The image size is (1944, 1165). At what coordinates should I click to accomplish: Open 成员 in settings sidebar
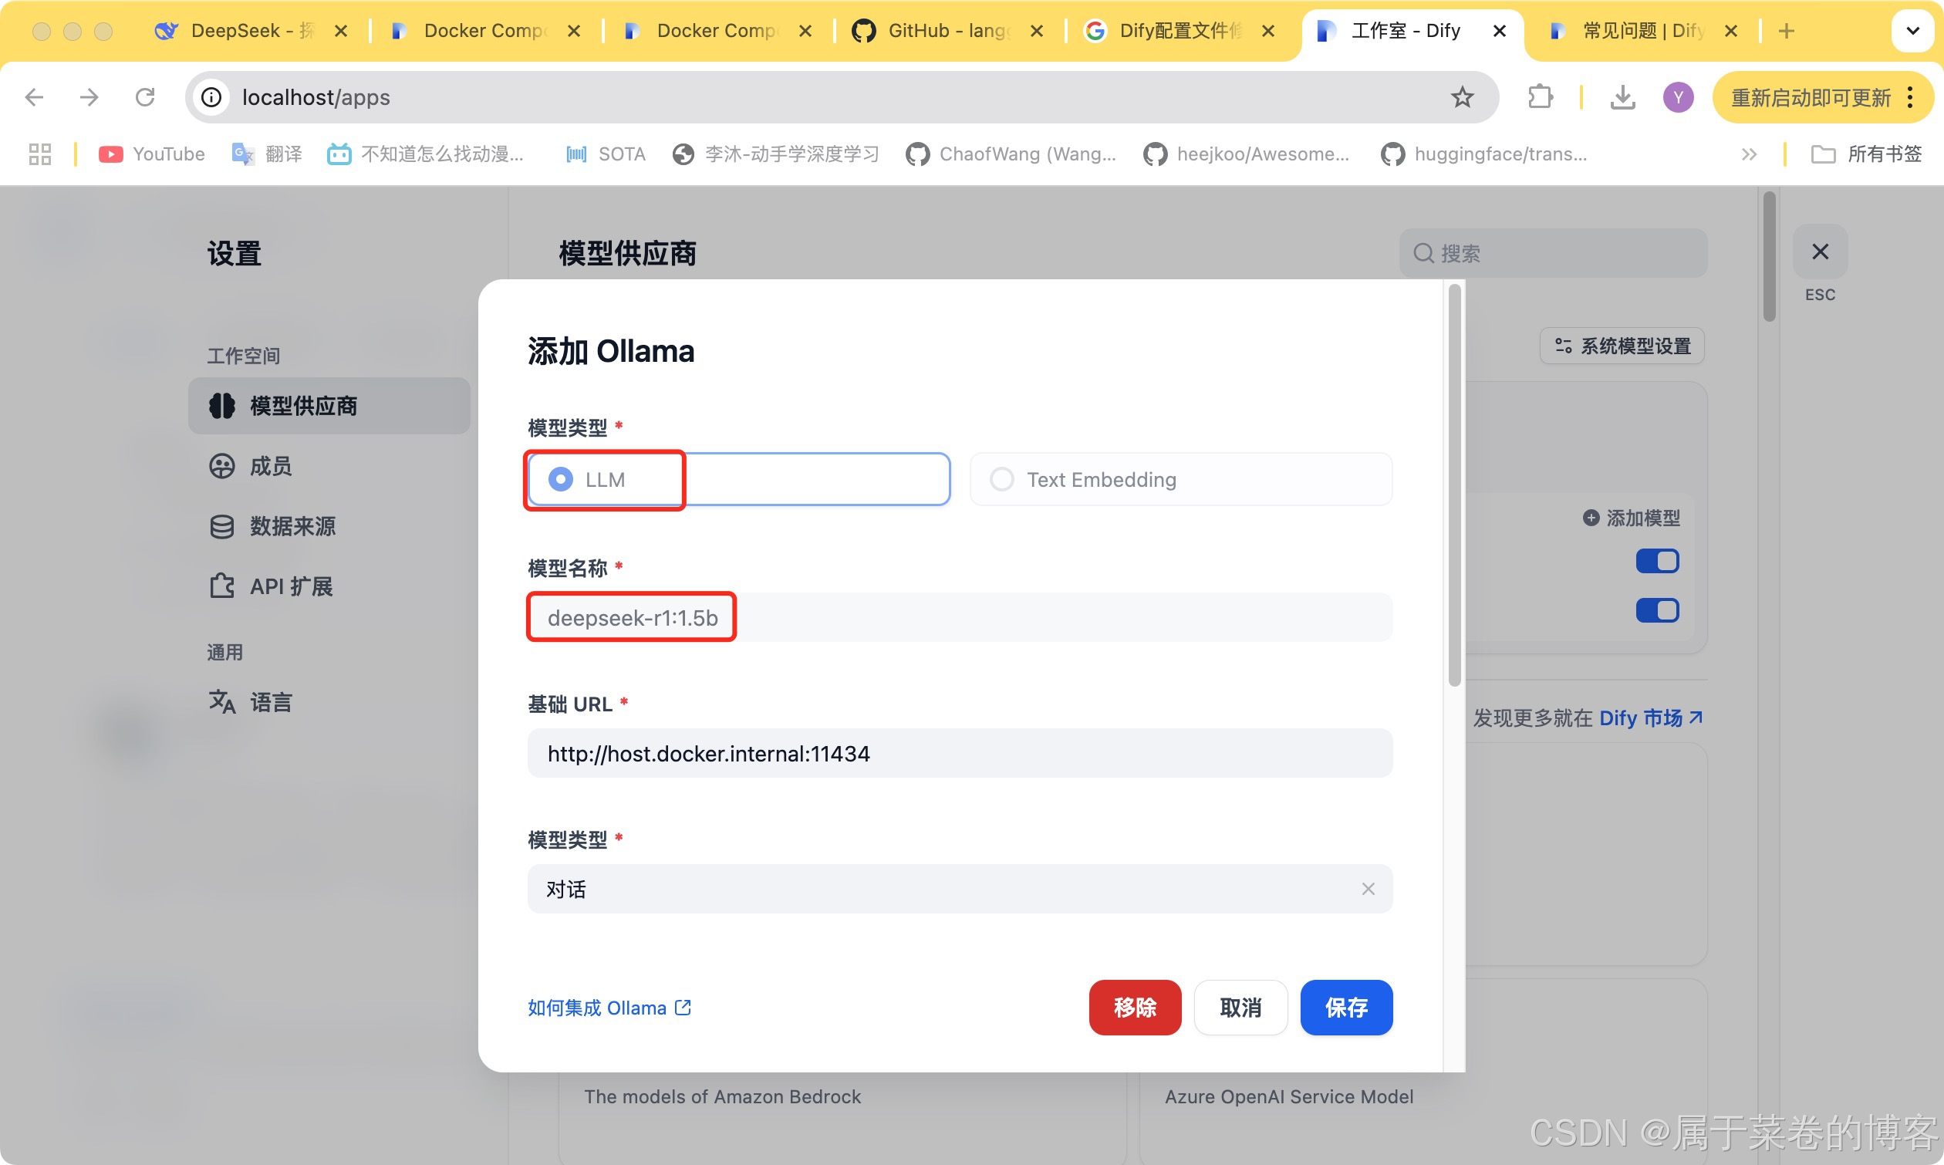coord(271,466)
